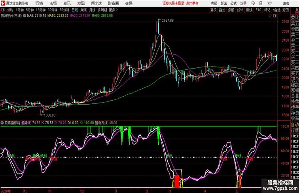Switch to the 周线 weekly tab
299x193 pixels.
83,10
